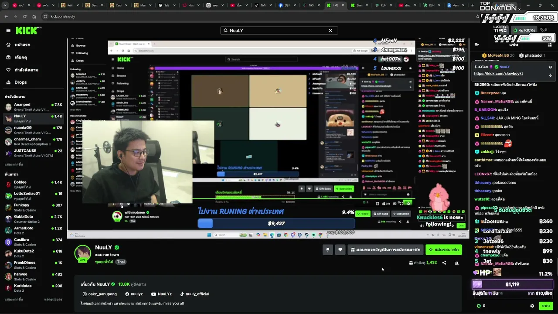Open the browser home page
558x314 pixels.
coord(34,16)
